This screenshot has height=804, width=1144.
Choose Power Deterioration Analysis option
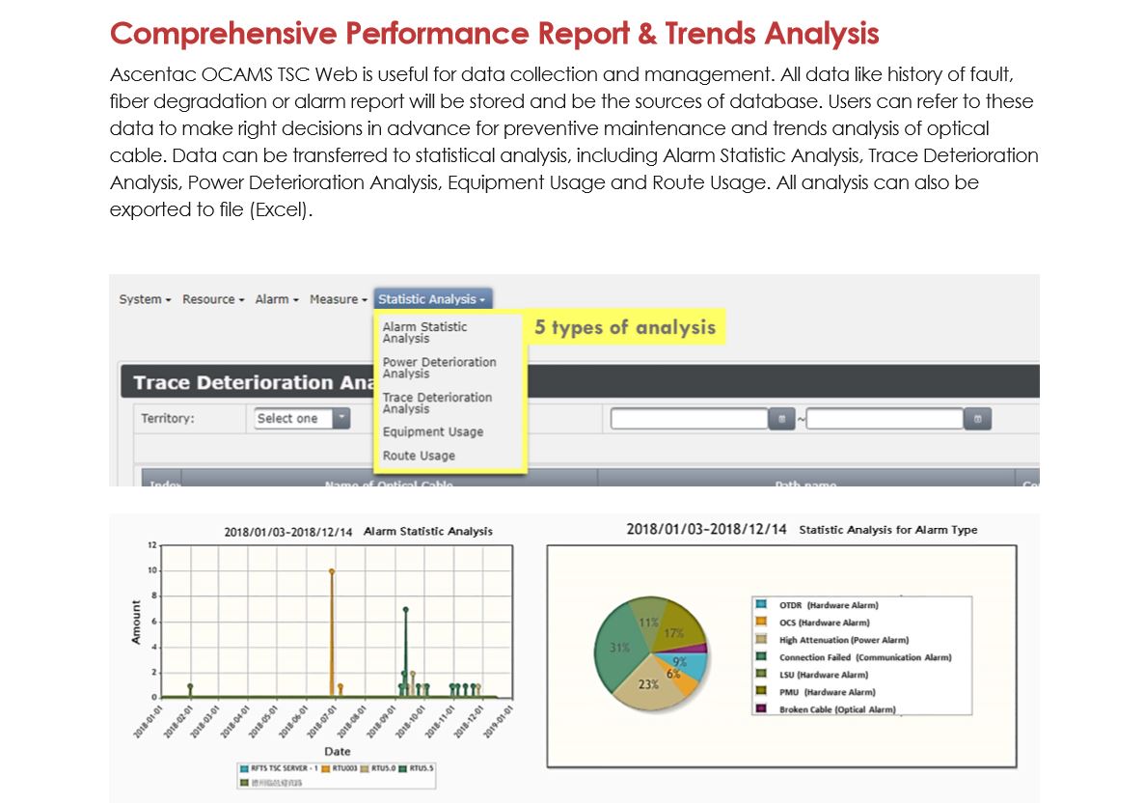point(439,368)
